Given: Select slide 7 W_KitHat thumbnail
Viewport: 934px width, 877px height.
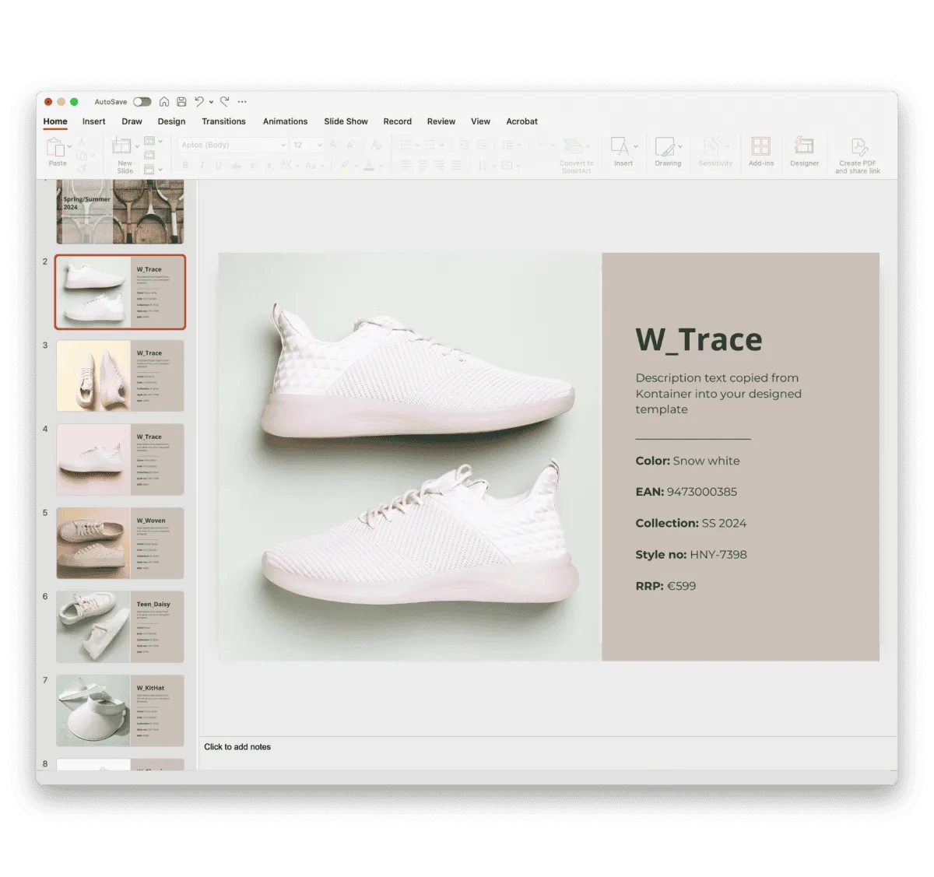Looking at the screenshot, I should [x=120, y=710].
